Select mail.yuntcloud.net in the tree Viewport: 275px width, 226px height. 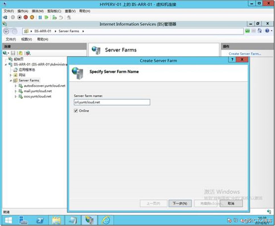coord(38,91)
